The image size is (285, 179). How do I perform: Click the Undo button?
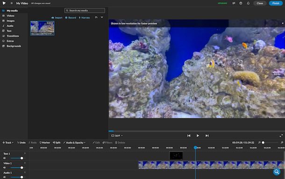point(21,143)
